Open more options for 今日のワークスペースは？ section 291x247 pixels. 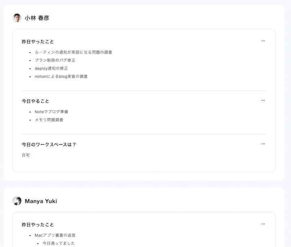[x=263, y=144]
